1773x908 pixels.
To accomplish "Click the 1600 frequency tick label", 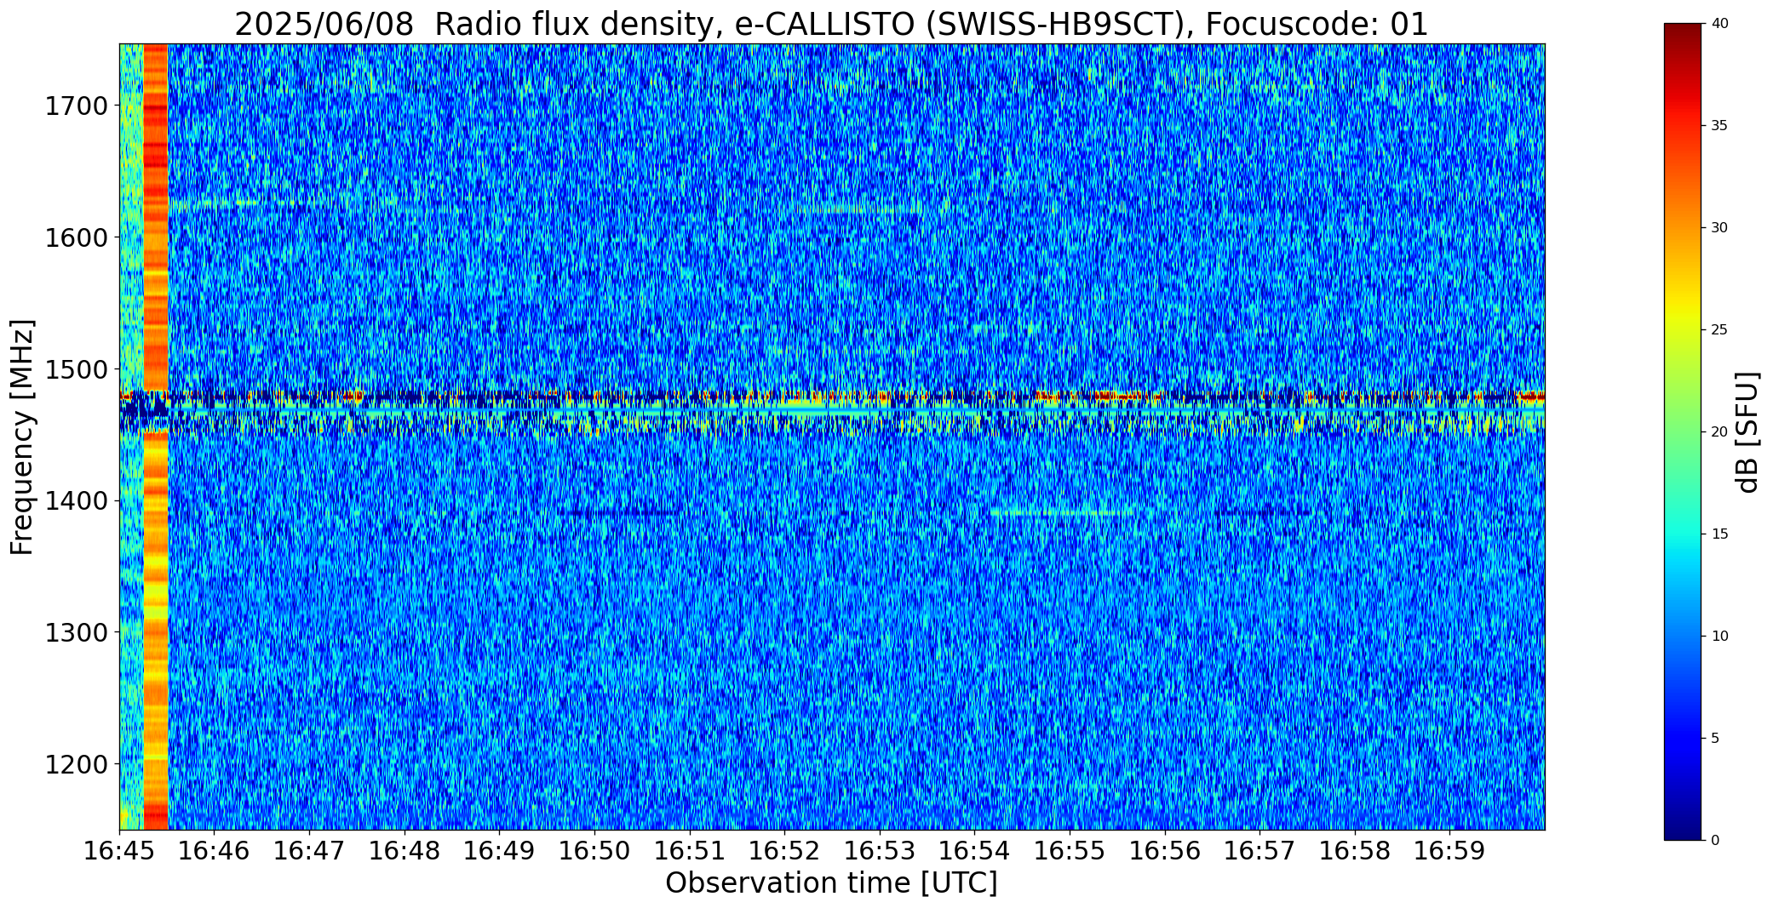I will [x=75, y=237].
